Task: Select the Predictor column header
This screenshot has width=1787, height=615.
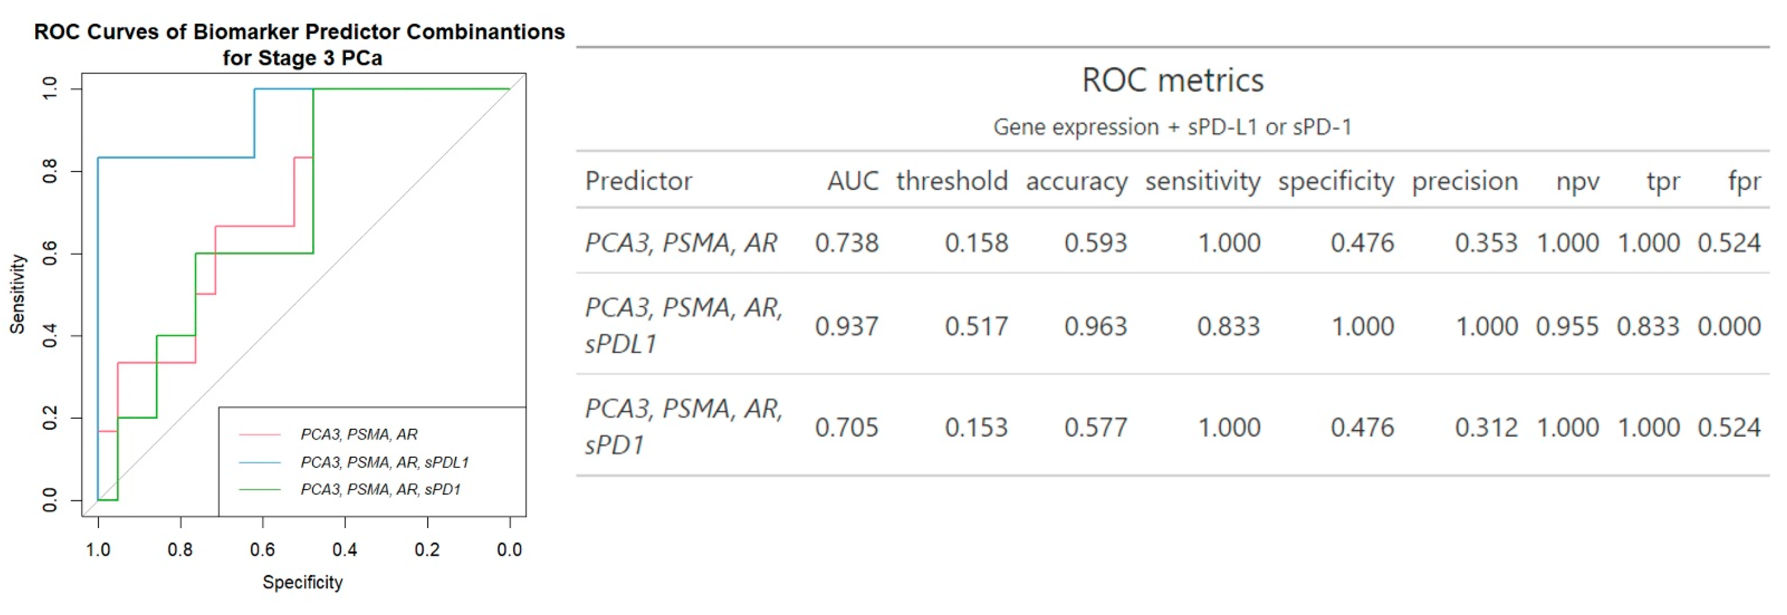Action: (x=638, y=181)
